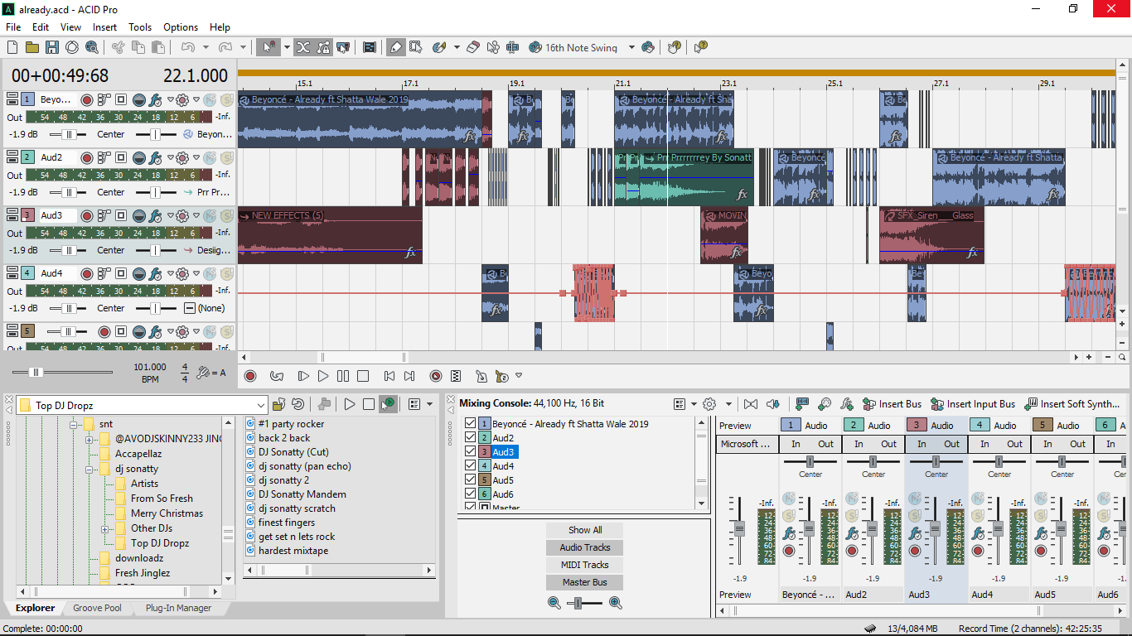Click the Cut scissors icon

click(118, 47)
